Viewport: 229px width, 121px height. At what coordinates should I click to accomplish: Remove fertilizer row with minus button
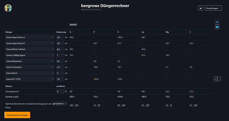[x=219, y=79]
